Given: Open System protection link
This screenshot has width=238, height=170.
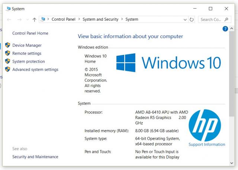Looking at the screenshot, I should point(29,61).
